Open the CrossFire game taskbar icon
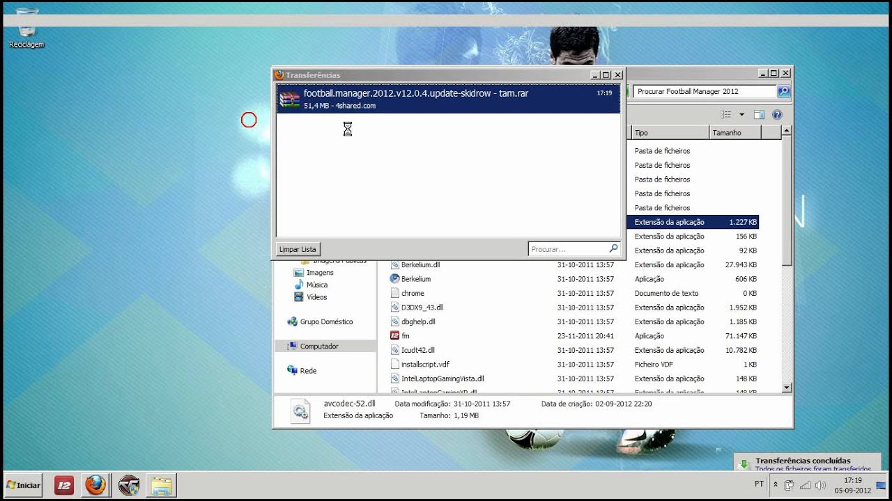The height and width of the screenshot is (501, 892). (129, 486)
